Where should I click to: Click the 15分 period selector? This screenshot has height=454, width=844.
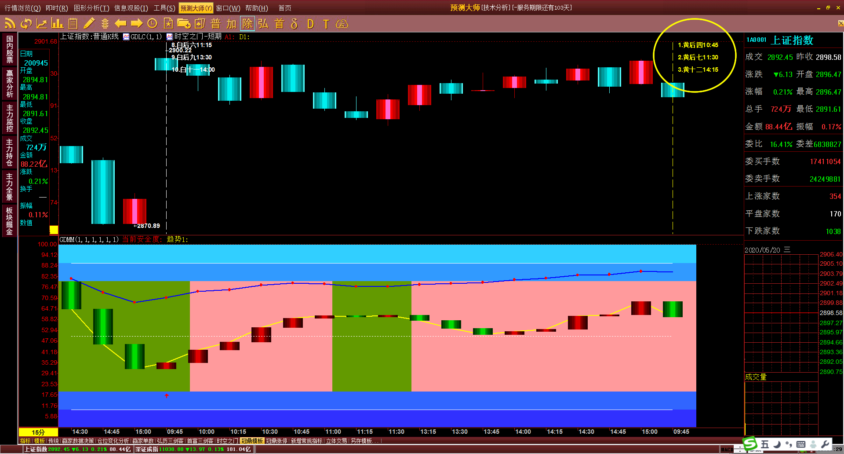(x=38, y=432)
